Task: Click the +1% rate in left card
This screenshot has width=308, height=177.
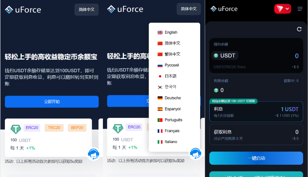Action: (x=31, y=148)
